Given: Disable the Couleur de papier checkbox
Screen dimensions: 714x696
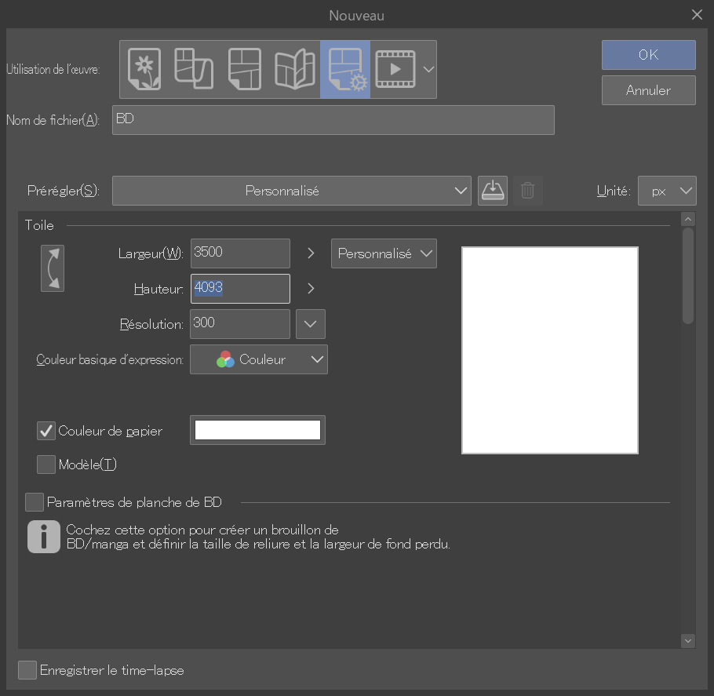Looking at the screenshot, I should click(46, 431).
